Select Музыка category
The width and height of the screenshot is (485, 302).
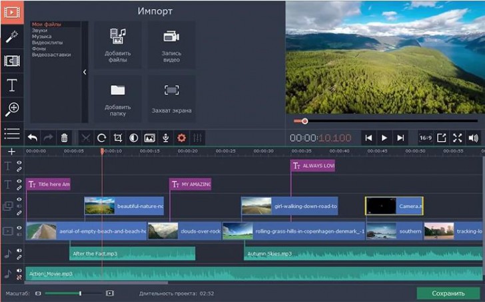point(42,37)
